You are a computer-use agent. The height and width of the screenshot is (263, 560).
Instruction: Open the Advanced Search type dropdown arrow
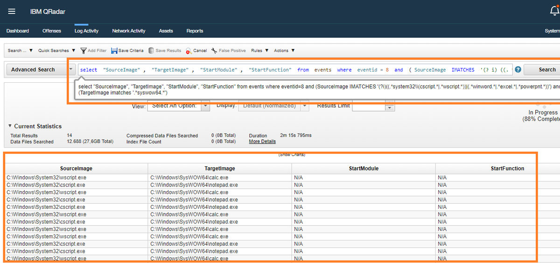(71, 70)
